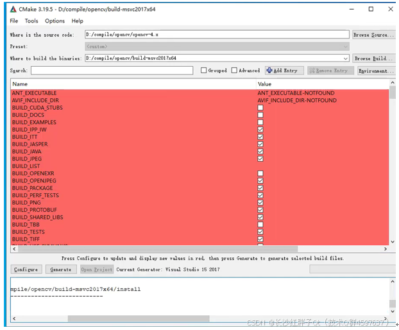Check the BUILD_TBB checkbox

tap(260, 224)
